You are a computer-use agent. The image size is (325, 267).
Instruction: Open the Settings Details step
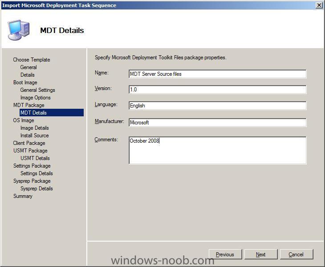pyautogui.click(x=37, y=173)
